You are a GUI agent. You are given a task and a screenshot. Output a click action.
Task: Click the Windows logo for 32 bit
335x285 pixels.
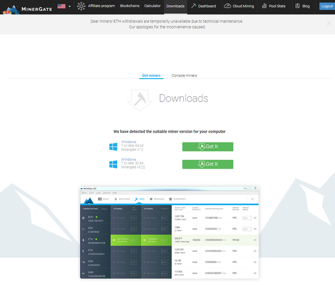coord(113,164)
